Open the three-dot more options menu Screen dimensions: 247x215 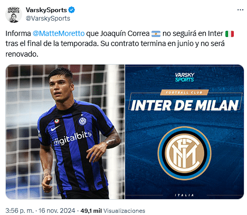(x=240, y=10)
